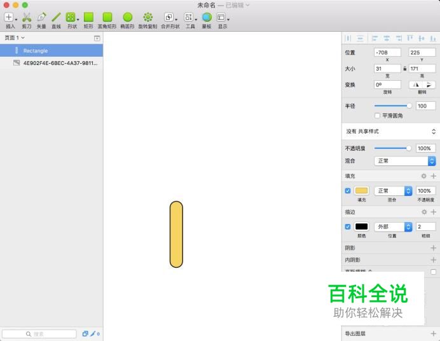Select the 直线 line tool

[x=56, y=20]
